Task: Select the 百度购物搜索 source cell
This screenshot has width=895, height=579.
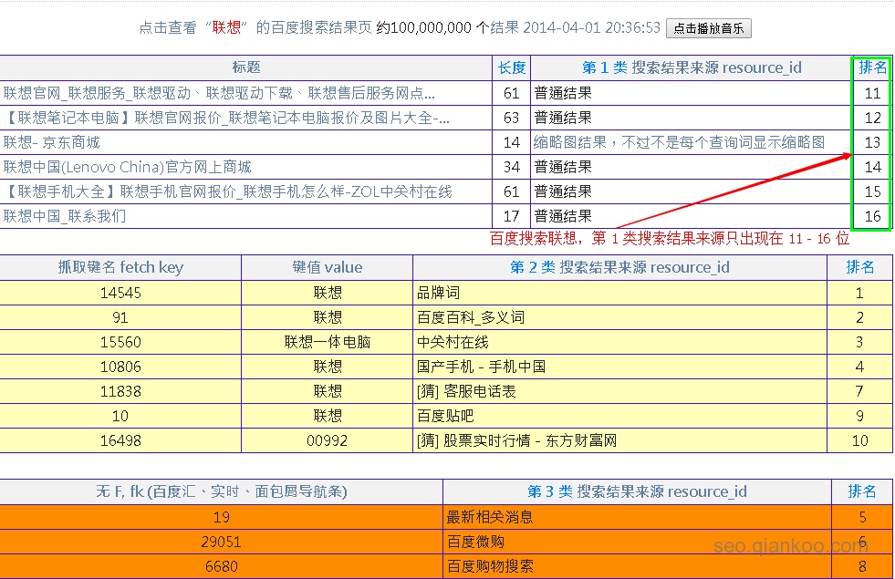Action: [637, 566]
